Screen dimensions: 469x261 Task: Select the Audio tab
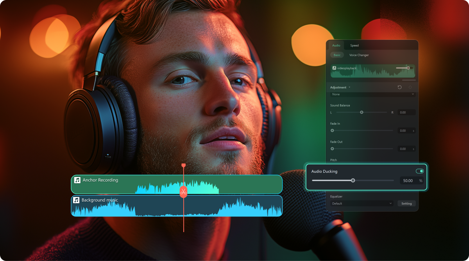click(x=336, y=45)
